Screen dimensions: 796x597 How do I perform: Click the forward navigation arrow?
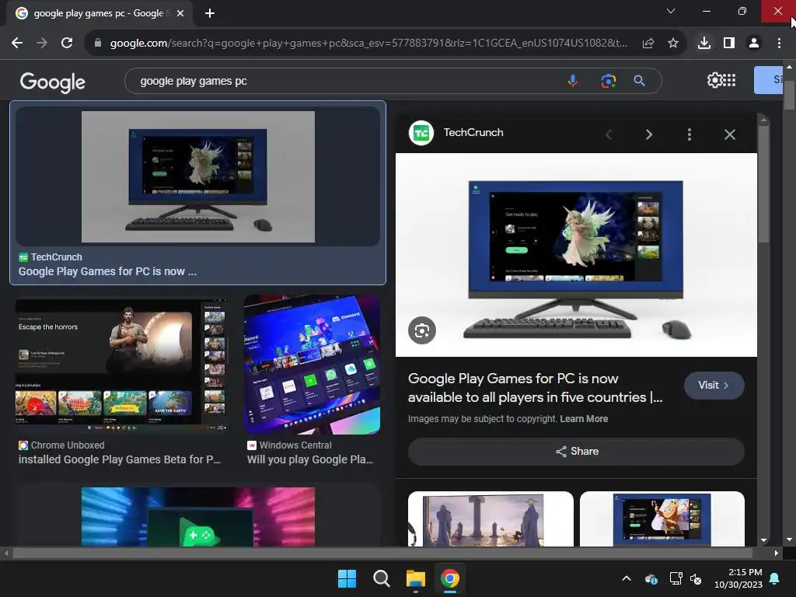coord(42,44)
